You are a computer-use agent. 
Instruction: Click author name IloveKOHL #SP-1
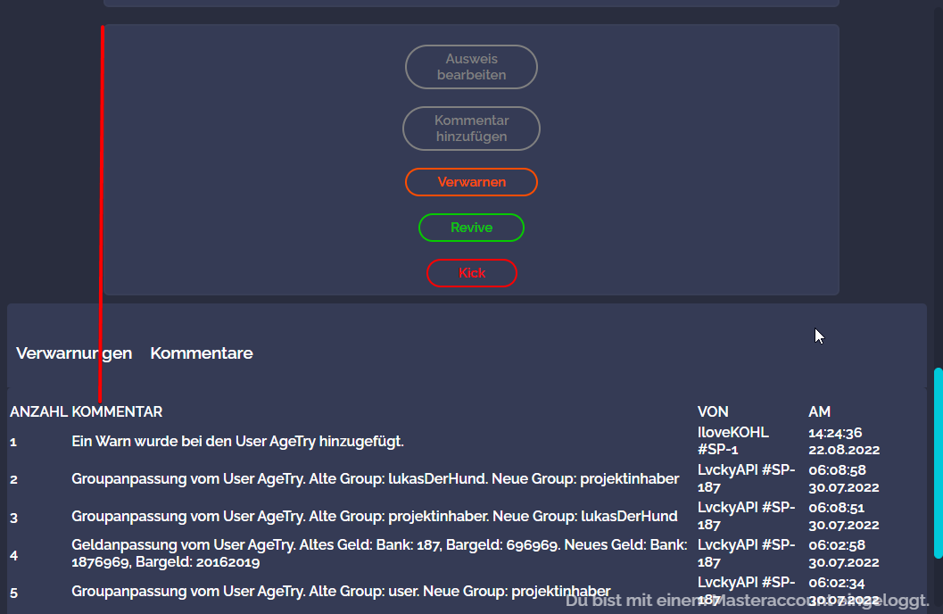point(733,441)
